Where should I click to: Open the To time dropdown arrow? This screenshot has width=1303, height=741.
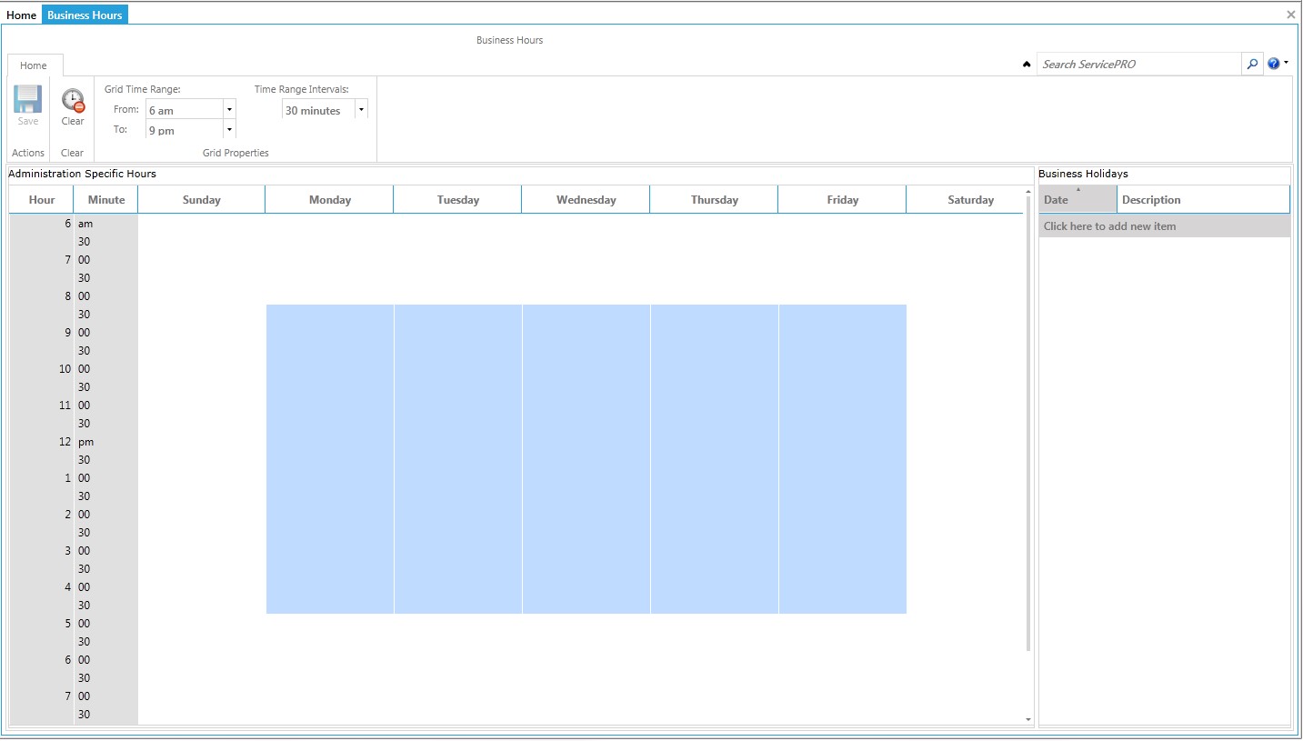click(229, 129)
